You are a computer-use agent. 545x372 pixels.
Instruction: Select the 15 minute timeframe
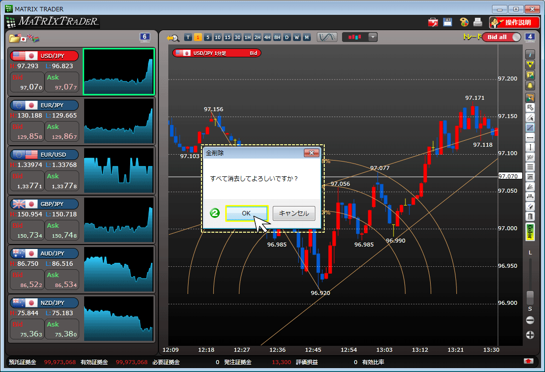tap(227, 37)
